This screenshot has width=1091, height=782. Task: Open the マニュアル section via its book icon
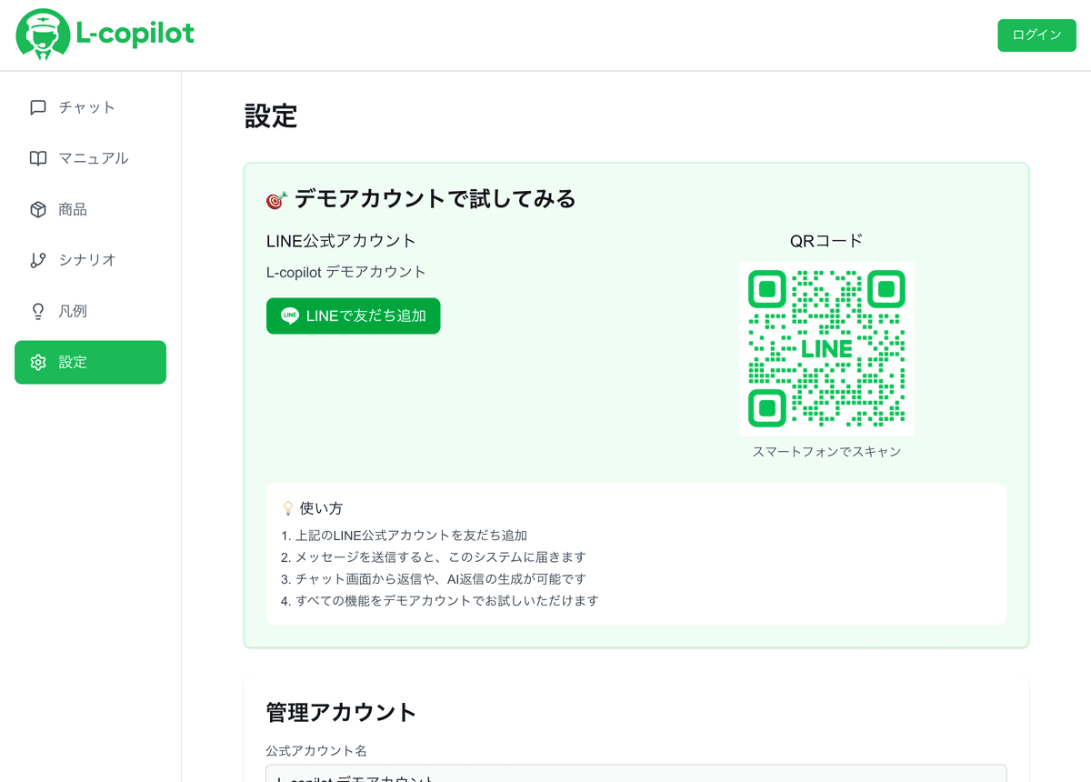(x=36, y=158)
